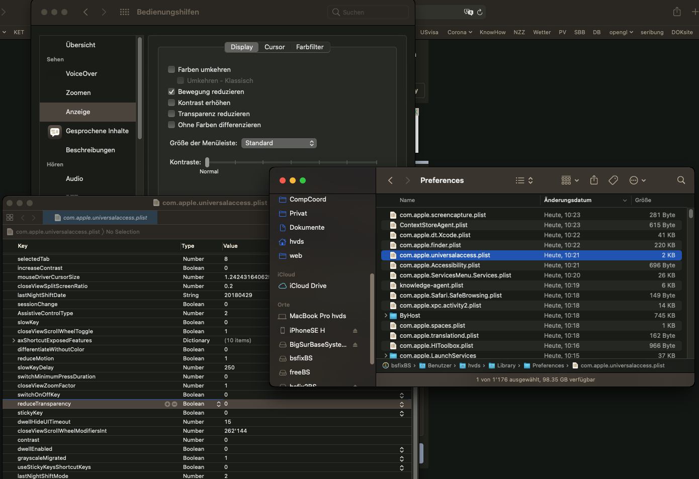Uncheck Bewegung reduzieren
The width and height of the screenshot is (699, 479).
(171, 92)
